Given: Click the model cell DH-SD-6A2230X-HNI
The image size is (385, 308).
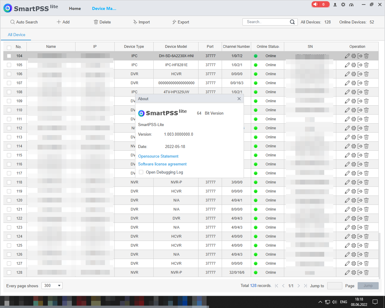Looking at the screenshot, I should 176,56.
